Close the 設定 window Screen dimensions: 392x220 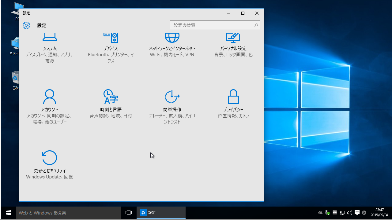click(257, 13)
